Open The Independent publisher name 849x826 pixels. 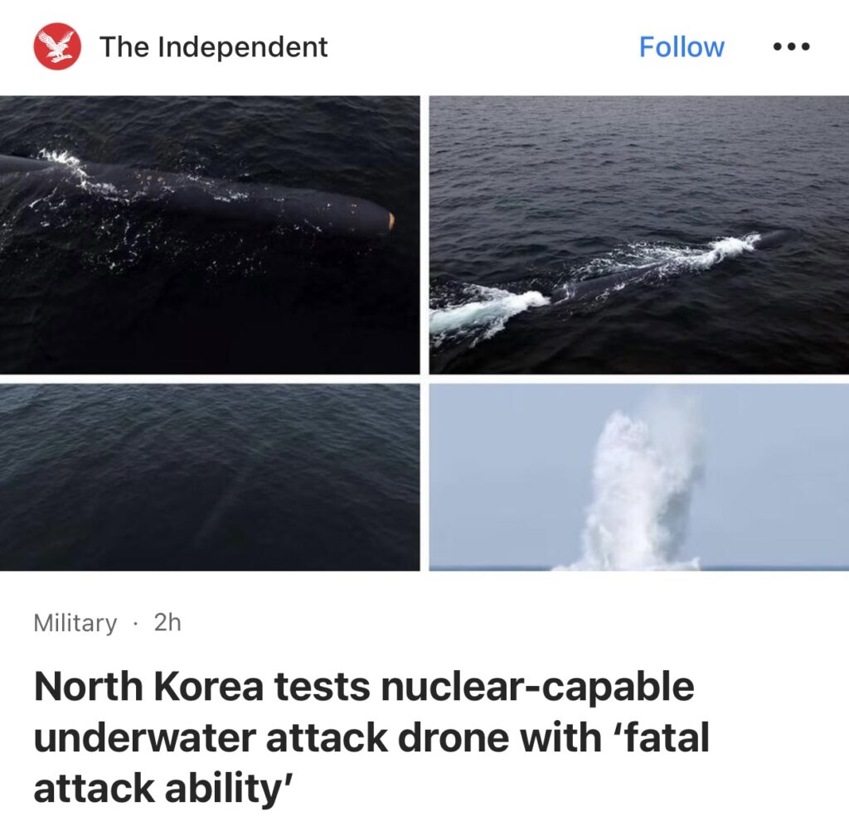click(x=213, y=46)
